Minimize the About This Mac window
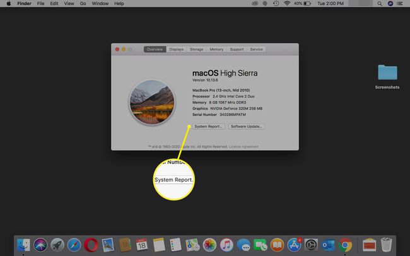 coord(124,49)
